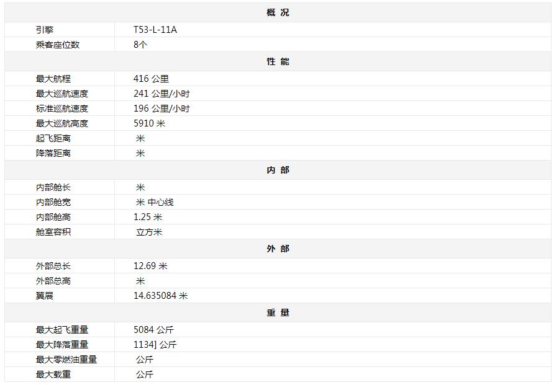Image resolution: width=556 pixels, height=385 pixels.
Task: Select the 米 中心线 cabin width value
Action: pyautogui.click(x=155, y=202)
